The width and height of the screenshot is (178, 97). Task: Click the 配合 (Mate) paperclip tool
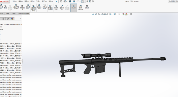point(5,7)
